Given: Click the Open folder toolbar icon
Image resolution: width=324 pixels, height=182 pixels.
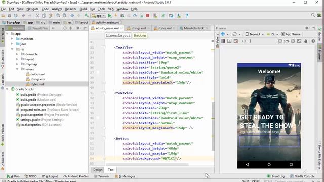Looking at the screenshot, I should coord(3,16).
